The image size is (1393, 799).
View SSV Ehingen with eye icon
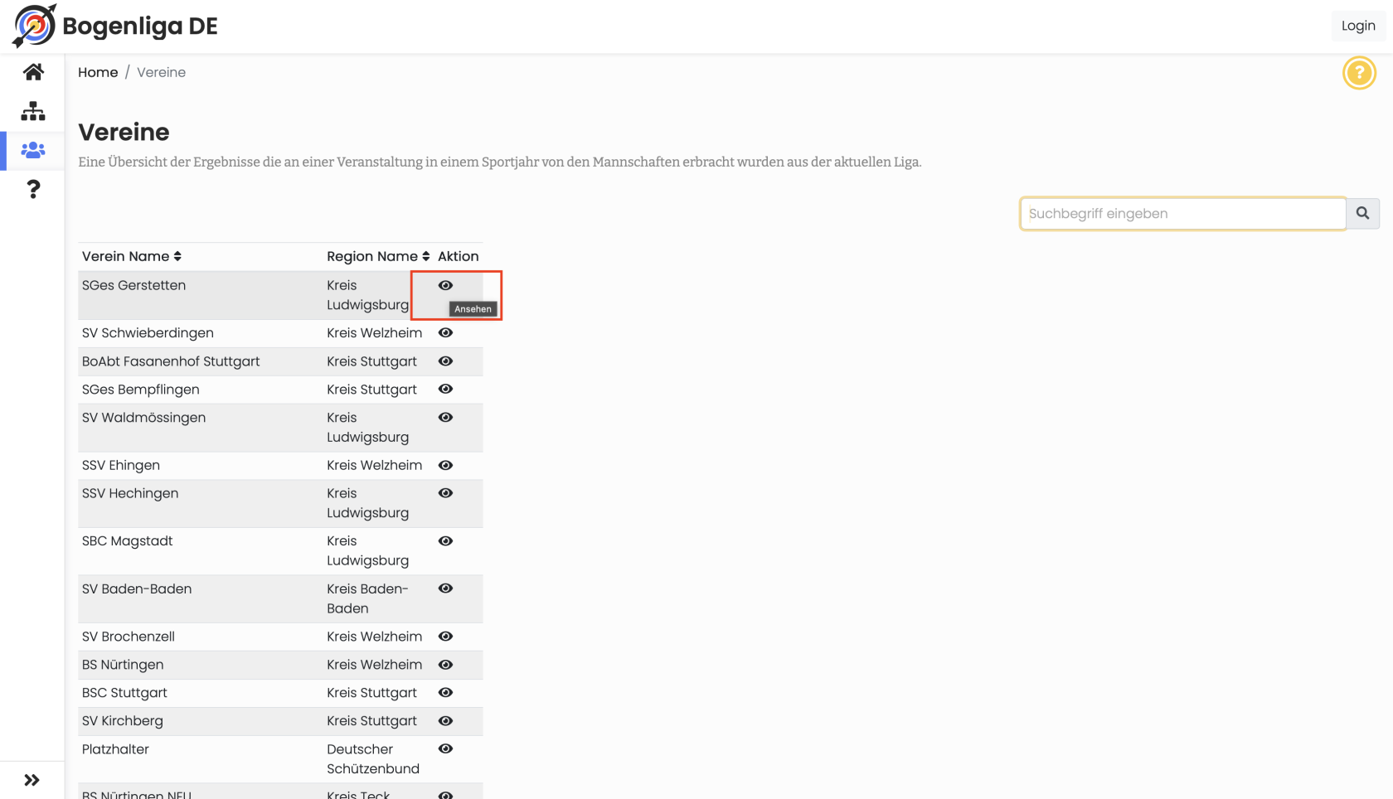coord(445,465)
